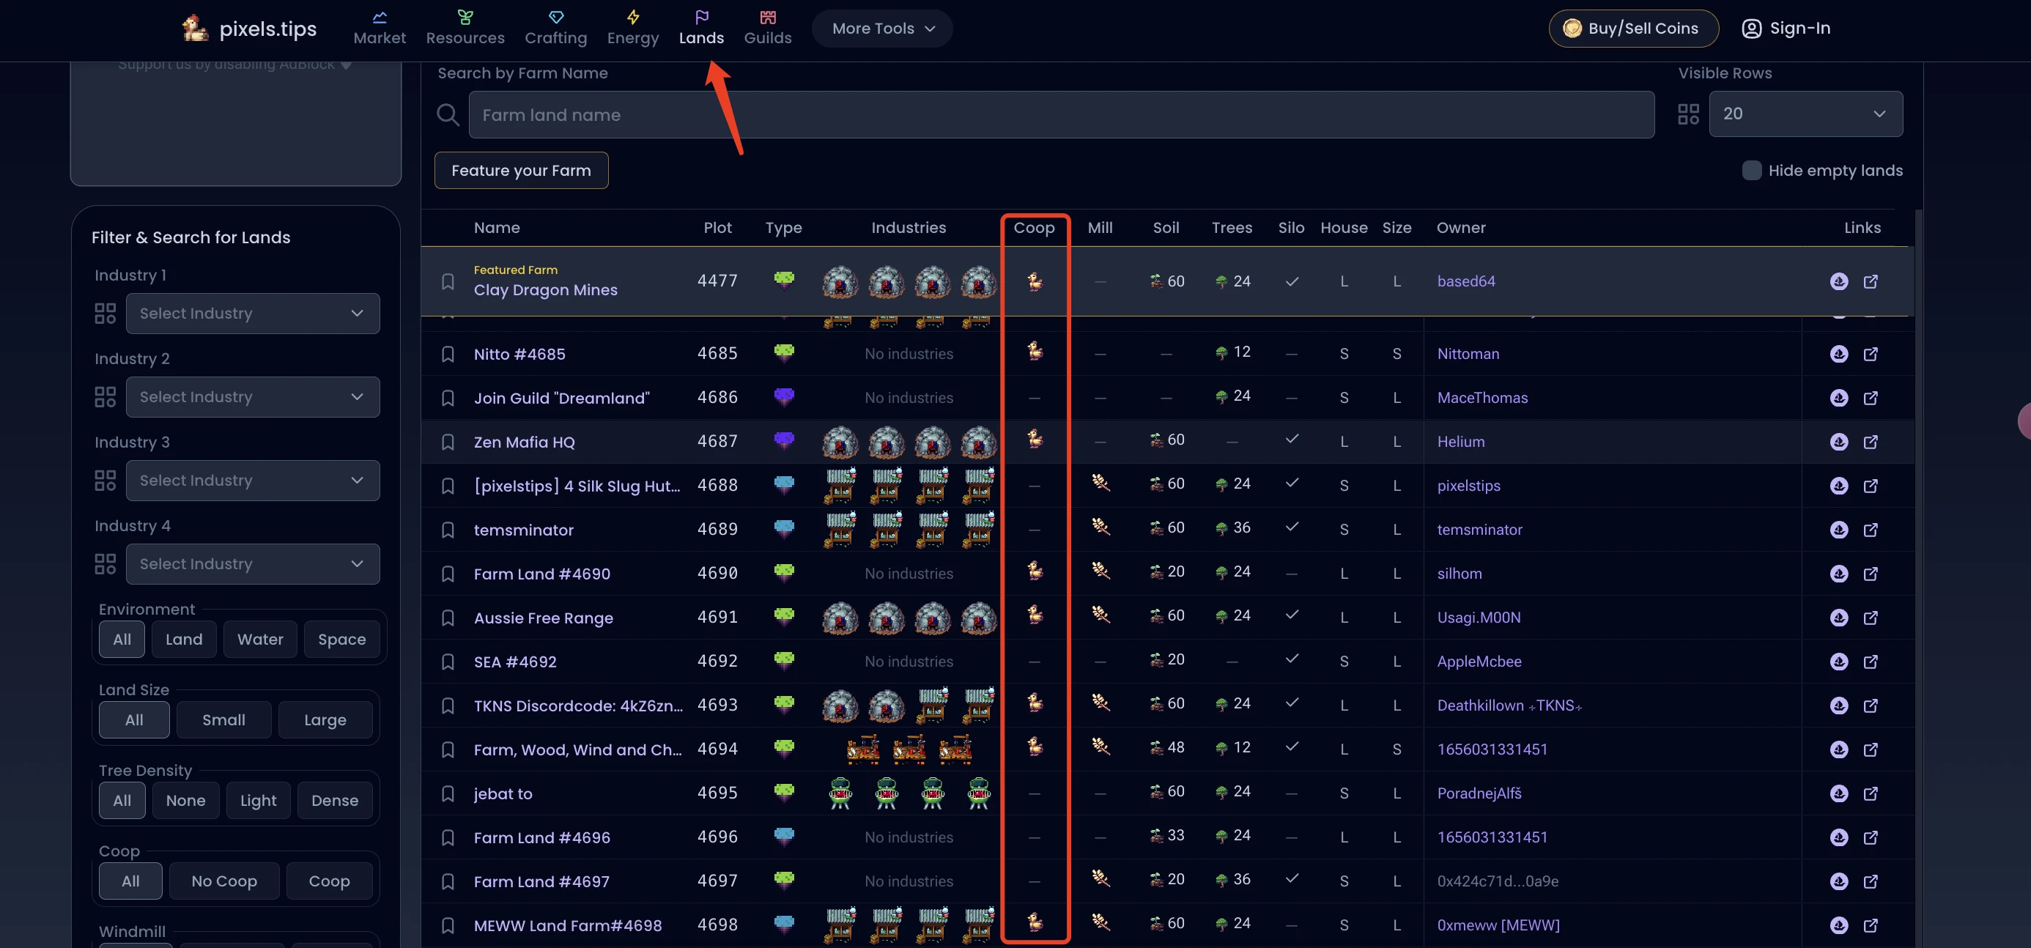
Task: Choose Dense tree density option
Action: 334,801
